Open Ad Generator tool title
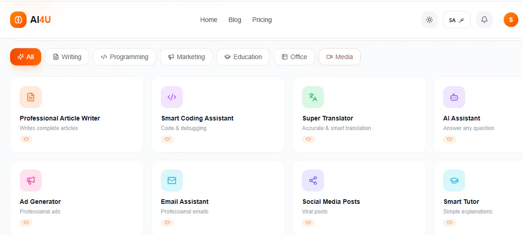This screenshot has height=235, width=522. click(40, 202)
